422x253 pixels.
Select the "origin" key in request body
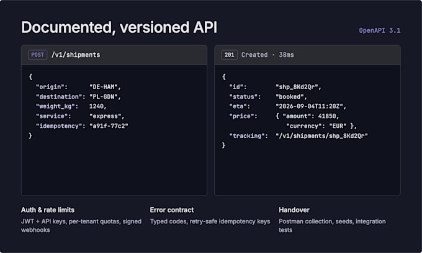coord(52,87)
